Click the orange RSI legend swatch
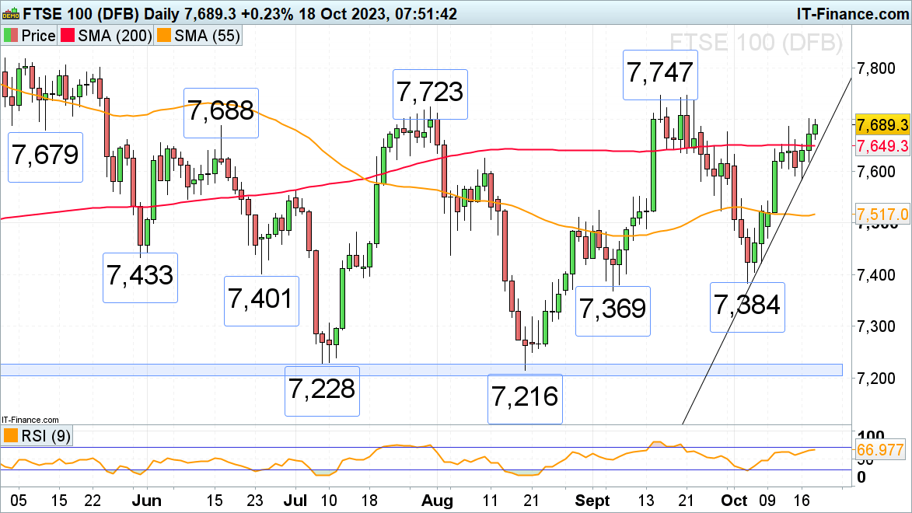 10,435
